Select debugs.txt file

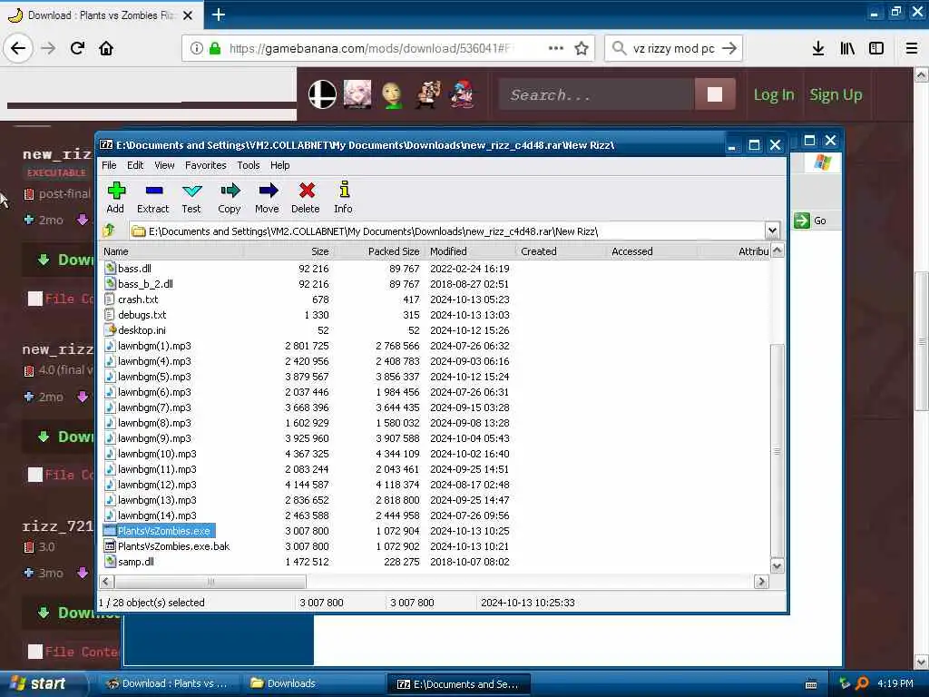pos(142,315)
